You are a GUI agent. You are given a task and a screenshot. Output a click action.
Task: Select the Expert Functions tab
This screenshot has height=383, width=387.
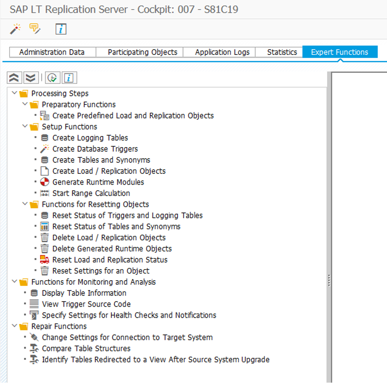pyautogui.click(x=340, y=52)
